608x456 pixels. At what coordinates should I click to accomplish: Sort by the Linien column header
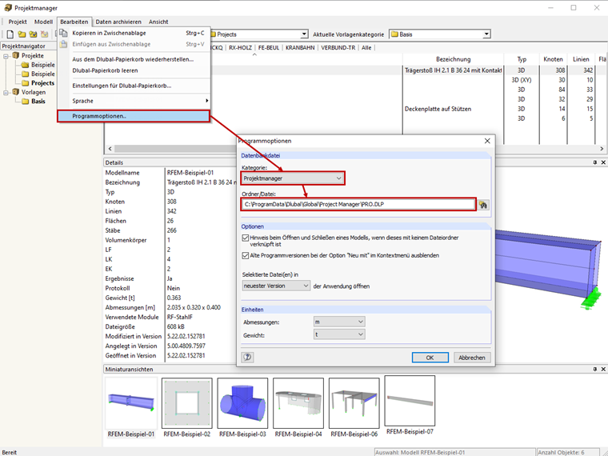tap(581, 59)
